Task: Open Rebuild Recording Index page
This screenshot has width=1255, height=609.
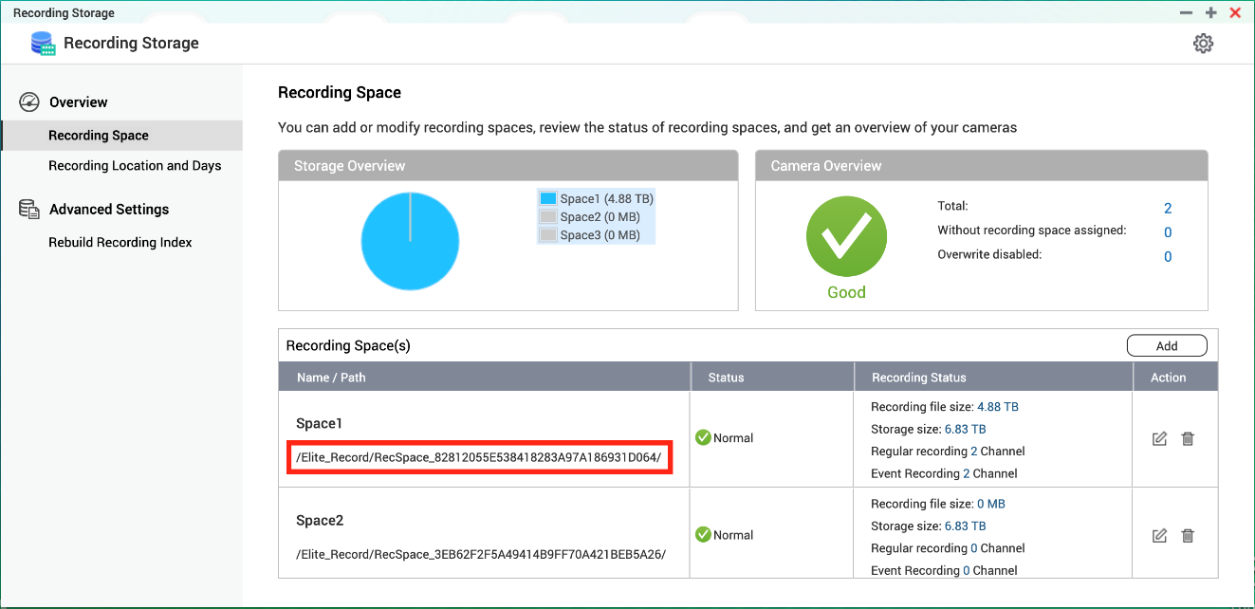Action: (120, 243)
